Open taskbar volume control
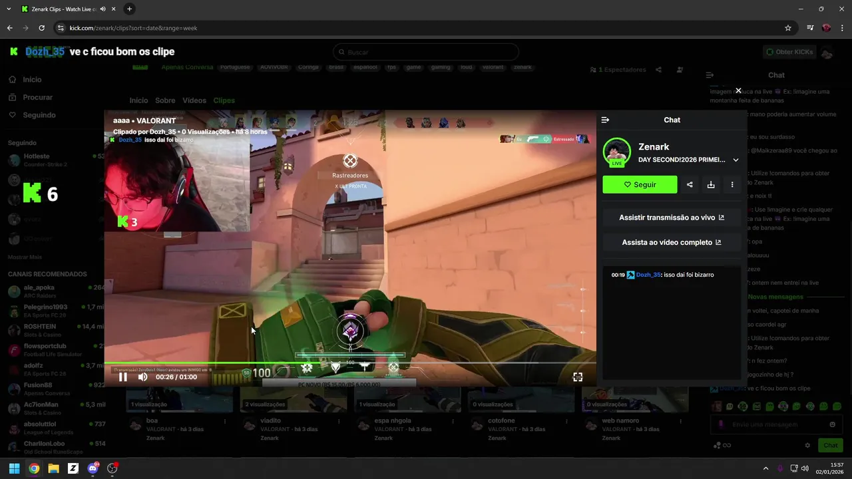 point(805,468)
